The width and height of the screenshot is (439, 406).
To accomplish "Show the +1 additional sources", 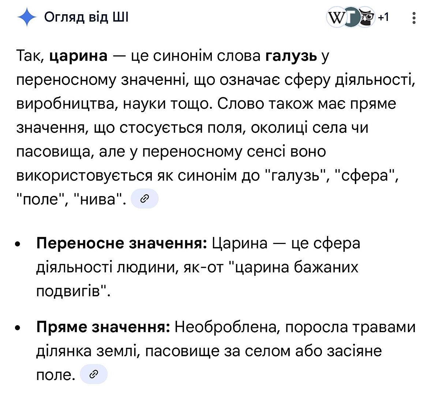I will (383, 18).
